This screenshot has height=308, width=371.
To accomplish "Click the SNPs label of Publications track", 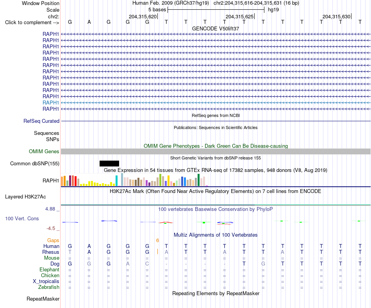I will (53, 139).
